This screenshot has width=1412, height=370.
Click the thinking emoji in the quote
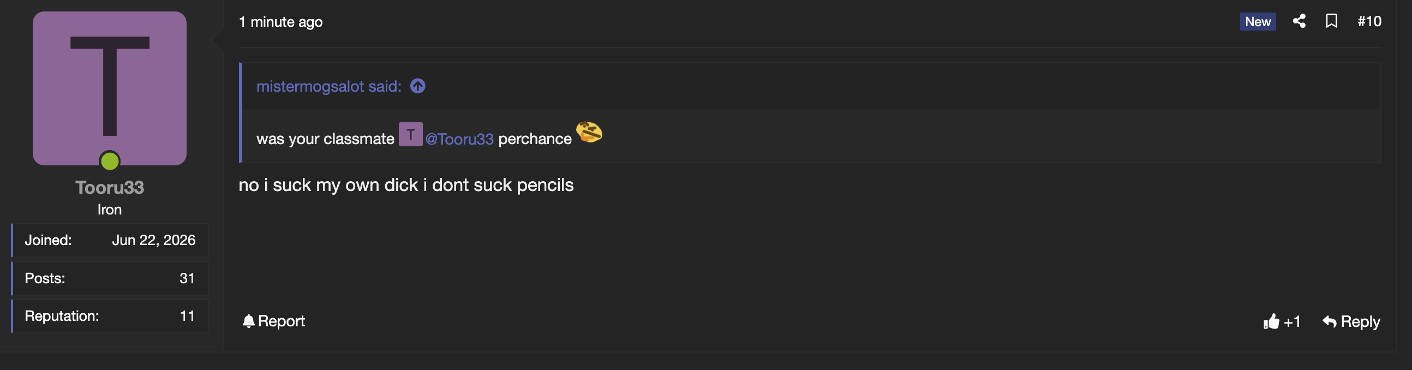tap(589, 133)
